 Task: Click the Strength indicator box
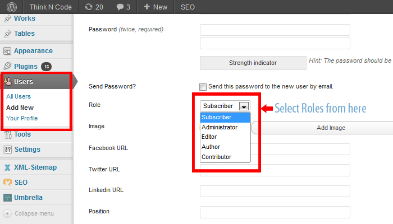tap(253, 63)
